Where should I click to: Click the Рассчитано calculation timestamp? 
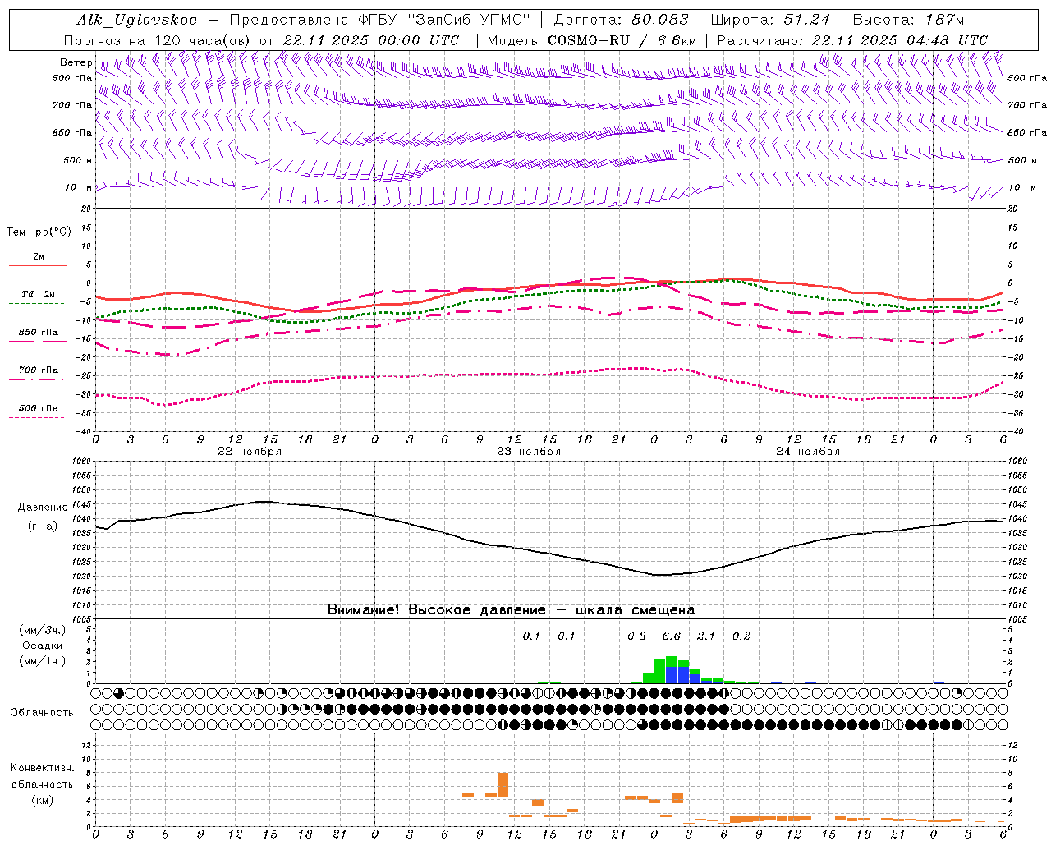[852, 40]
